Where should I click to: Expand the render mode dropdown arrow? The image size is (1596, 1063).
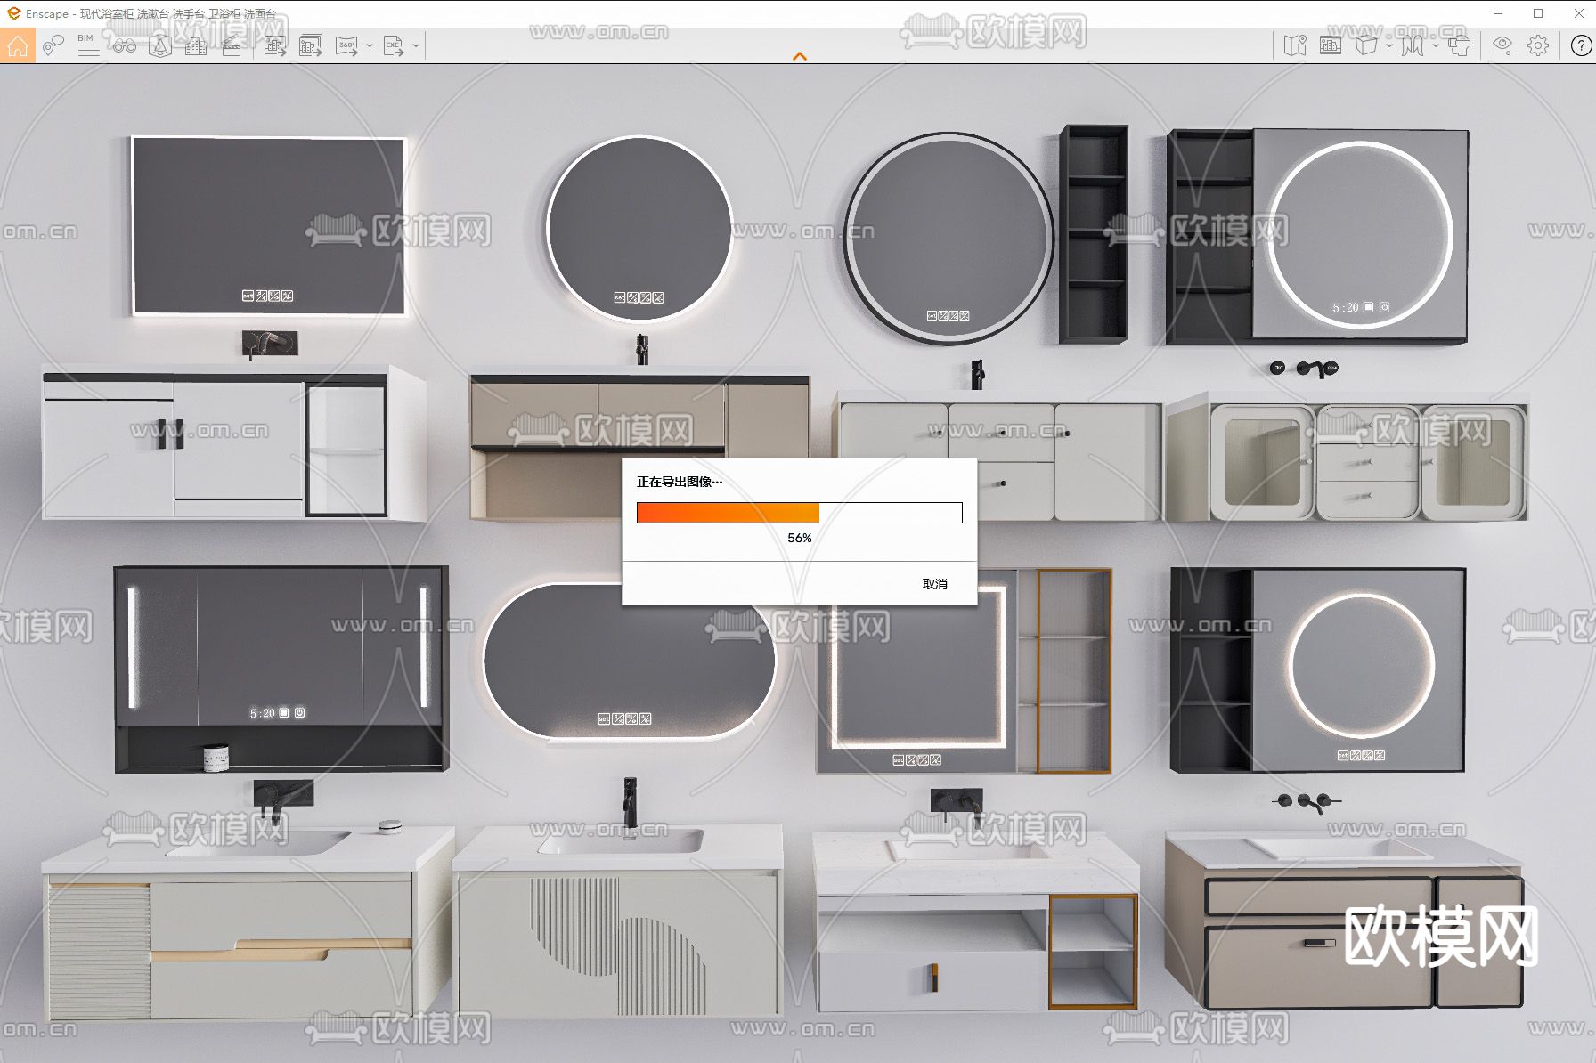tap(1389, 45)
